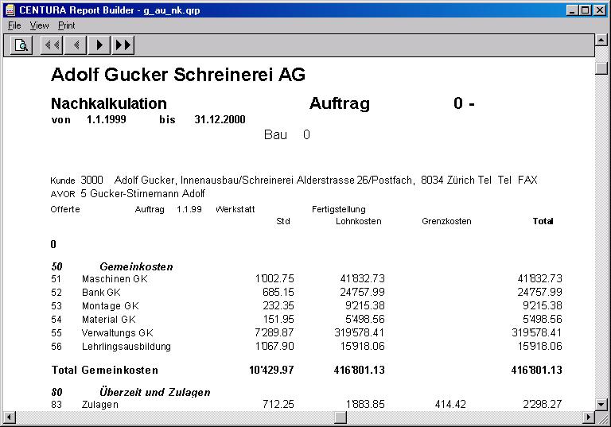Click the horizontal scrollbar left arrow

point(10,417)
